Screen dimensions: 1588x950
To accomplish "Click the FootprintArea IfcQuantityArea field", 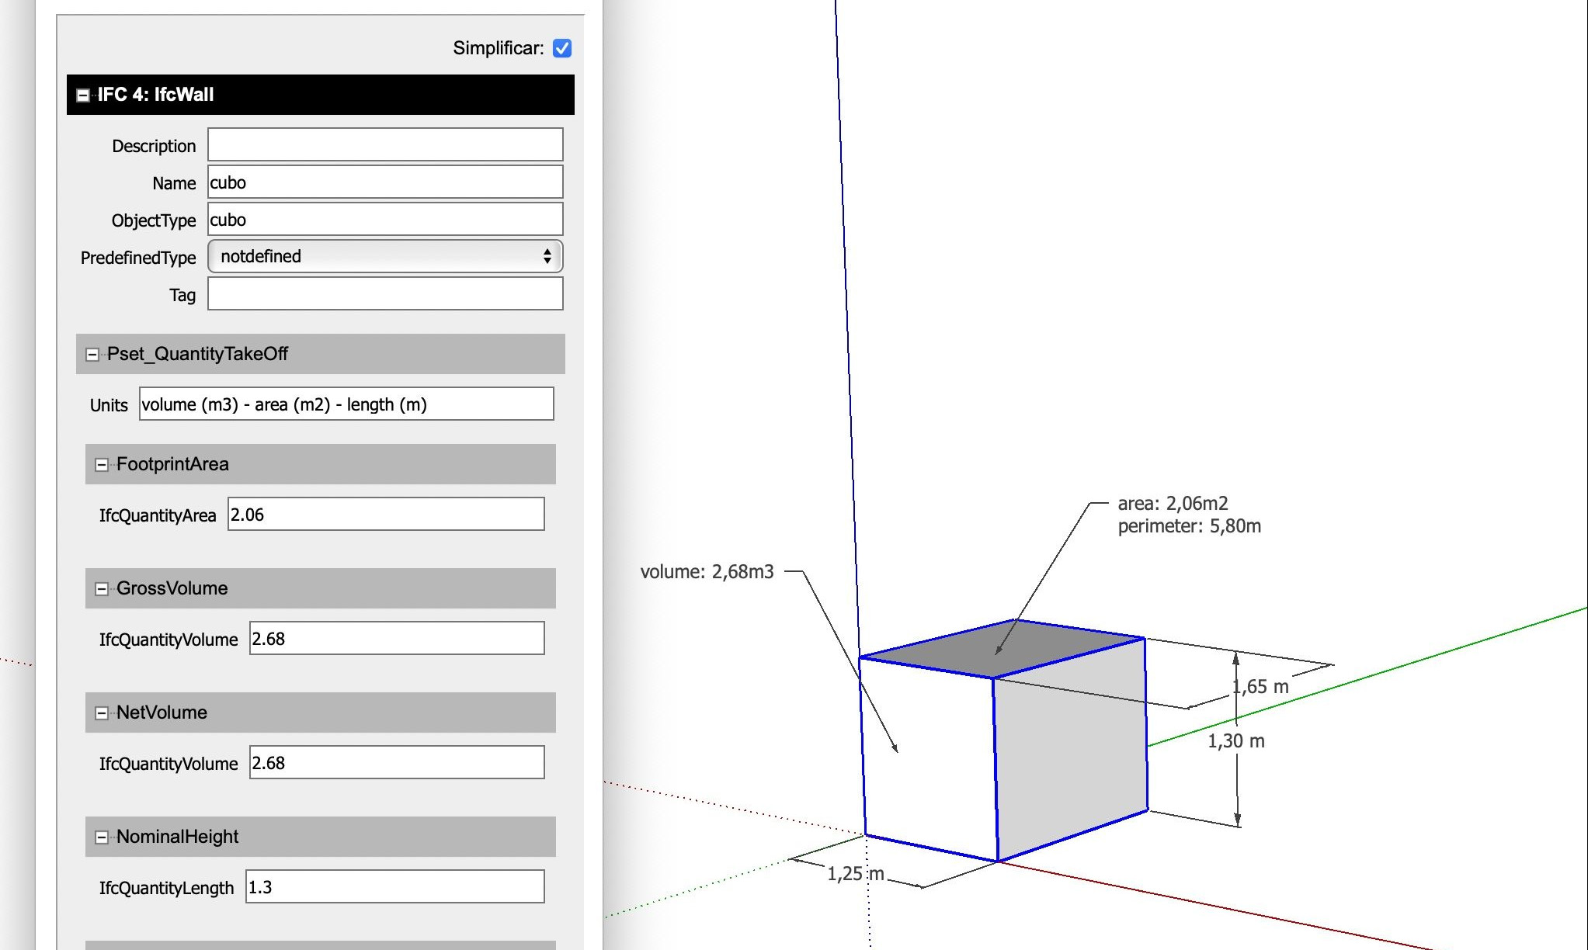I will click(386, 514).
